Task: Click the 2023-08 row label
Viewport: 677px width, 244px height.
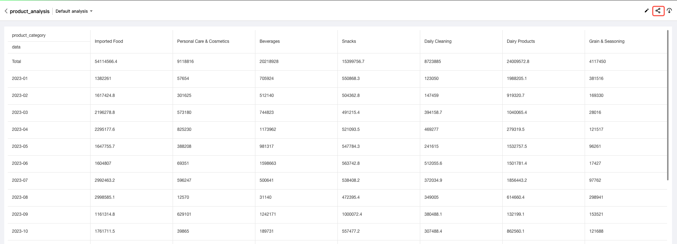Action: tap(20, 197)
